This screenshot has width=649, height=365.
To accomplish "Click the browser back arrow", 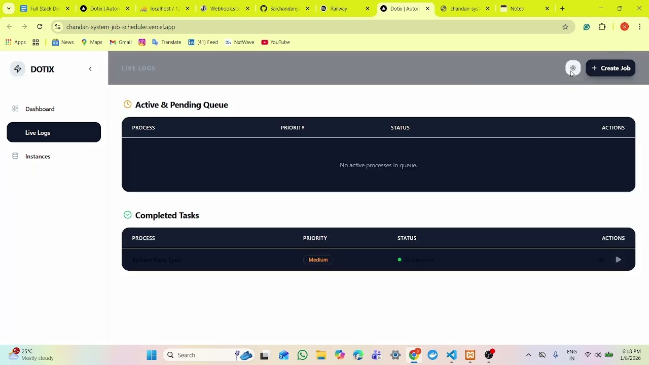I will 9,27.
